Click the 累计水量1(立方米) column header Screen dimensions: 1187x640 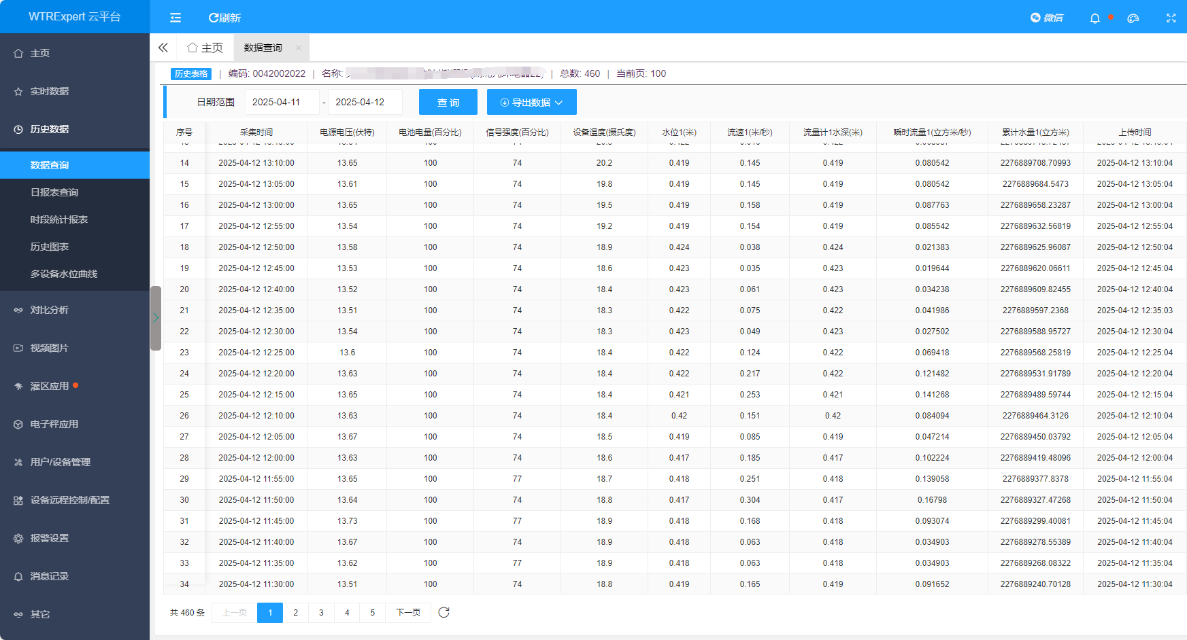tap(1035, 132)
